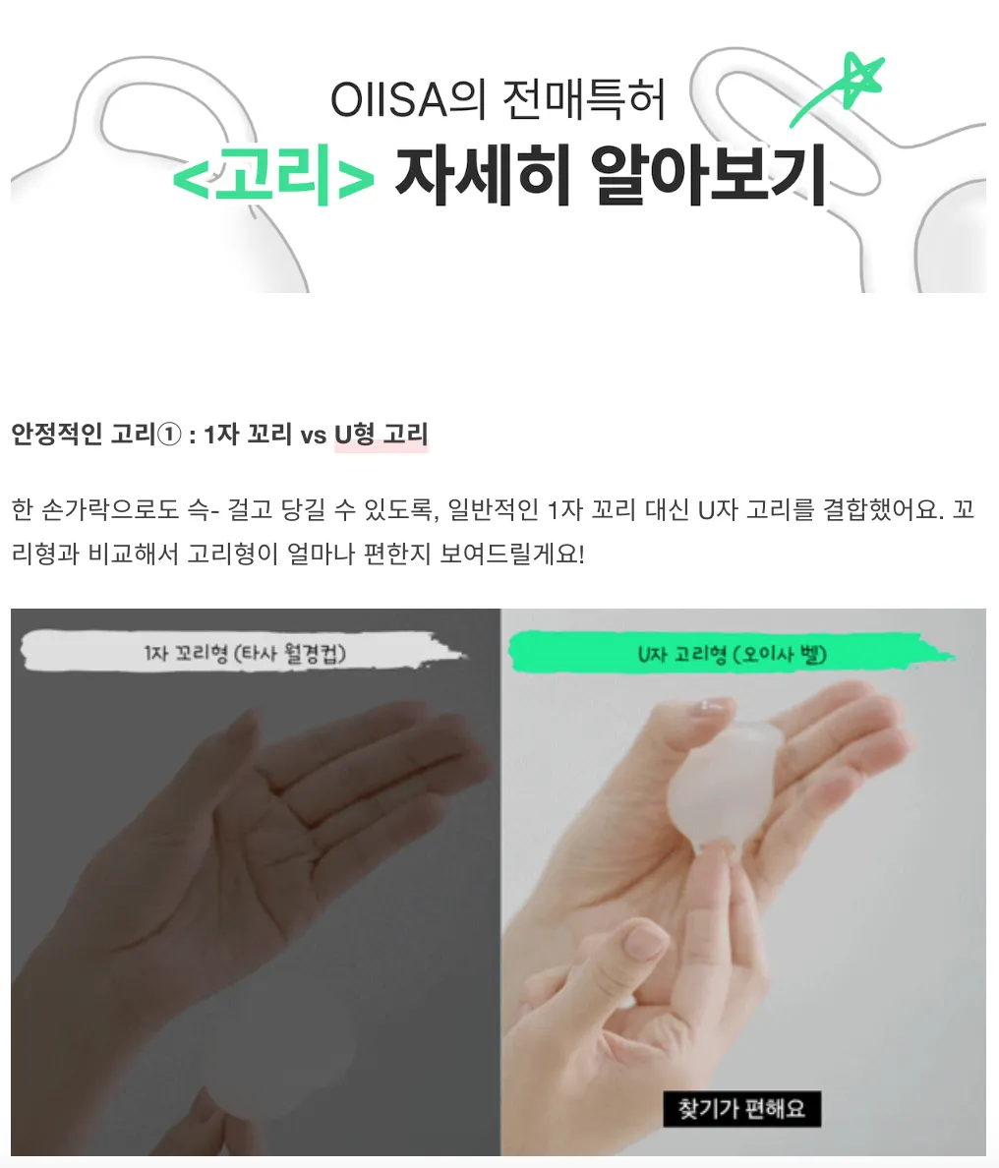Screen dimensions: 999x1168
Task: Click the gray '1자 꼬리형 (타사 월경컵)' label
Action: (245, 653)
